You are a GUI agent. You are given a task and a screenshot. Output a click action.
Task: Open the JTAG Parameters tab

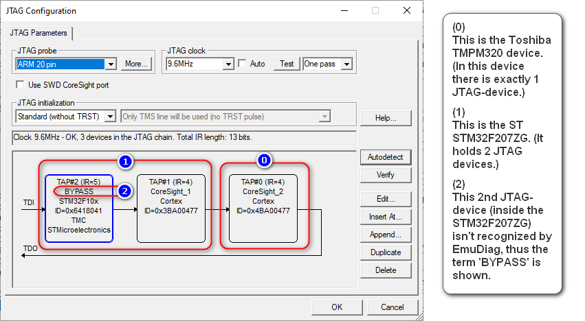pyautogui.click(x=38, y=33)
